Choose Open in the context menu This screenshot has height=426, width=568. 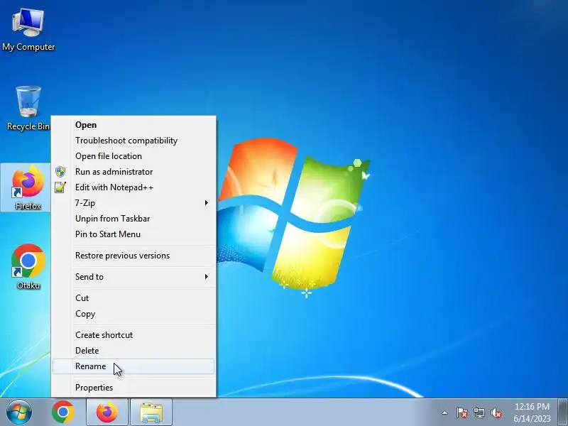click(133, 125)
